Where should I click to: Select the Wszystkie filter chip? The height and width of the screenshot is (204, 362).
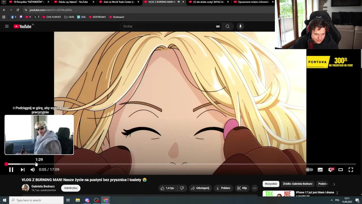tap(271, 184)
